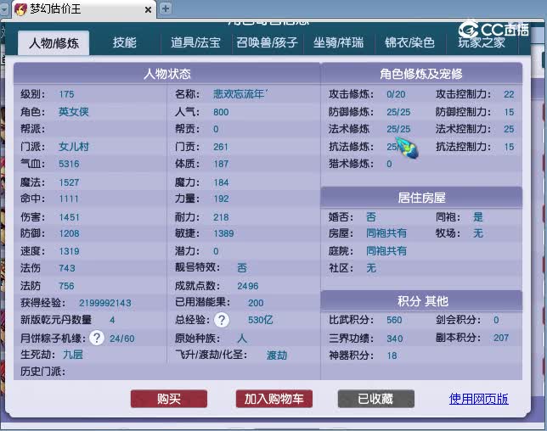Click the 法防 value 756

66,286
